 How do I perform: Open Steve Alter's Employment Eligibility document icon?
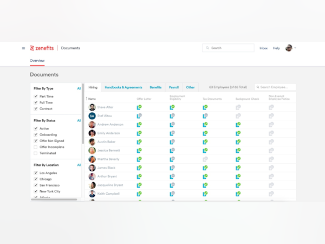(x=172, y=107)
